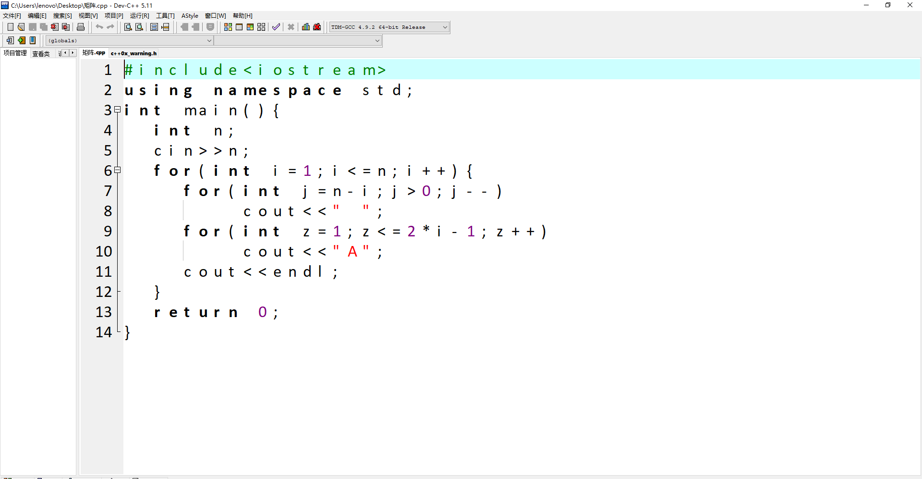This screenshot has width=922, height=479.
Task: Click the Stop execution X icon
Action: [291, 27]
